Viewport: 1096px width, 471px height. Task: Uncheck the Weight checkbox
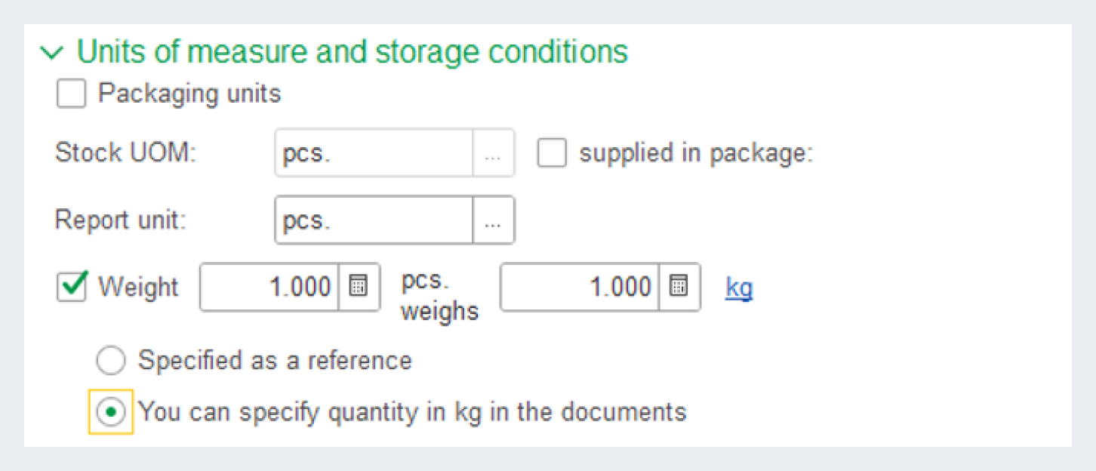(x=72, y=288)
